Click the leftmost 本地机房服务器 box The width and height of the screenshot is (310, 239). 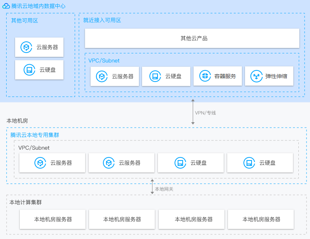(53, 219)
